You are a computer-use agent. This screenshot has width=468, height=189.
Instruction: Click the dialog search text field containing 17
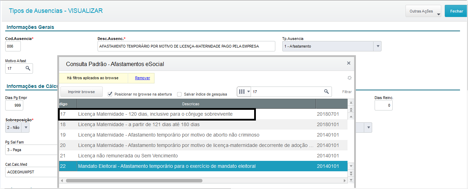point(286,92)
